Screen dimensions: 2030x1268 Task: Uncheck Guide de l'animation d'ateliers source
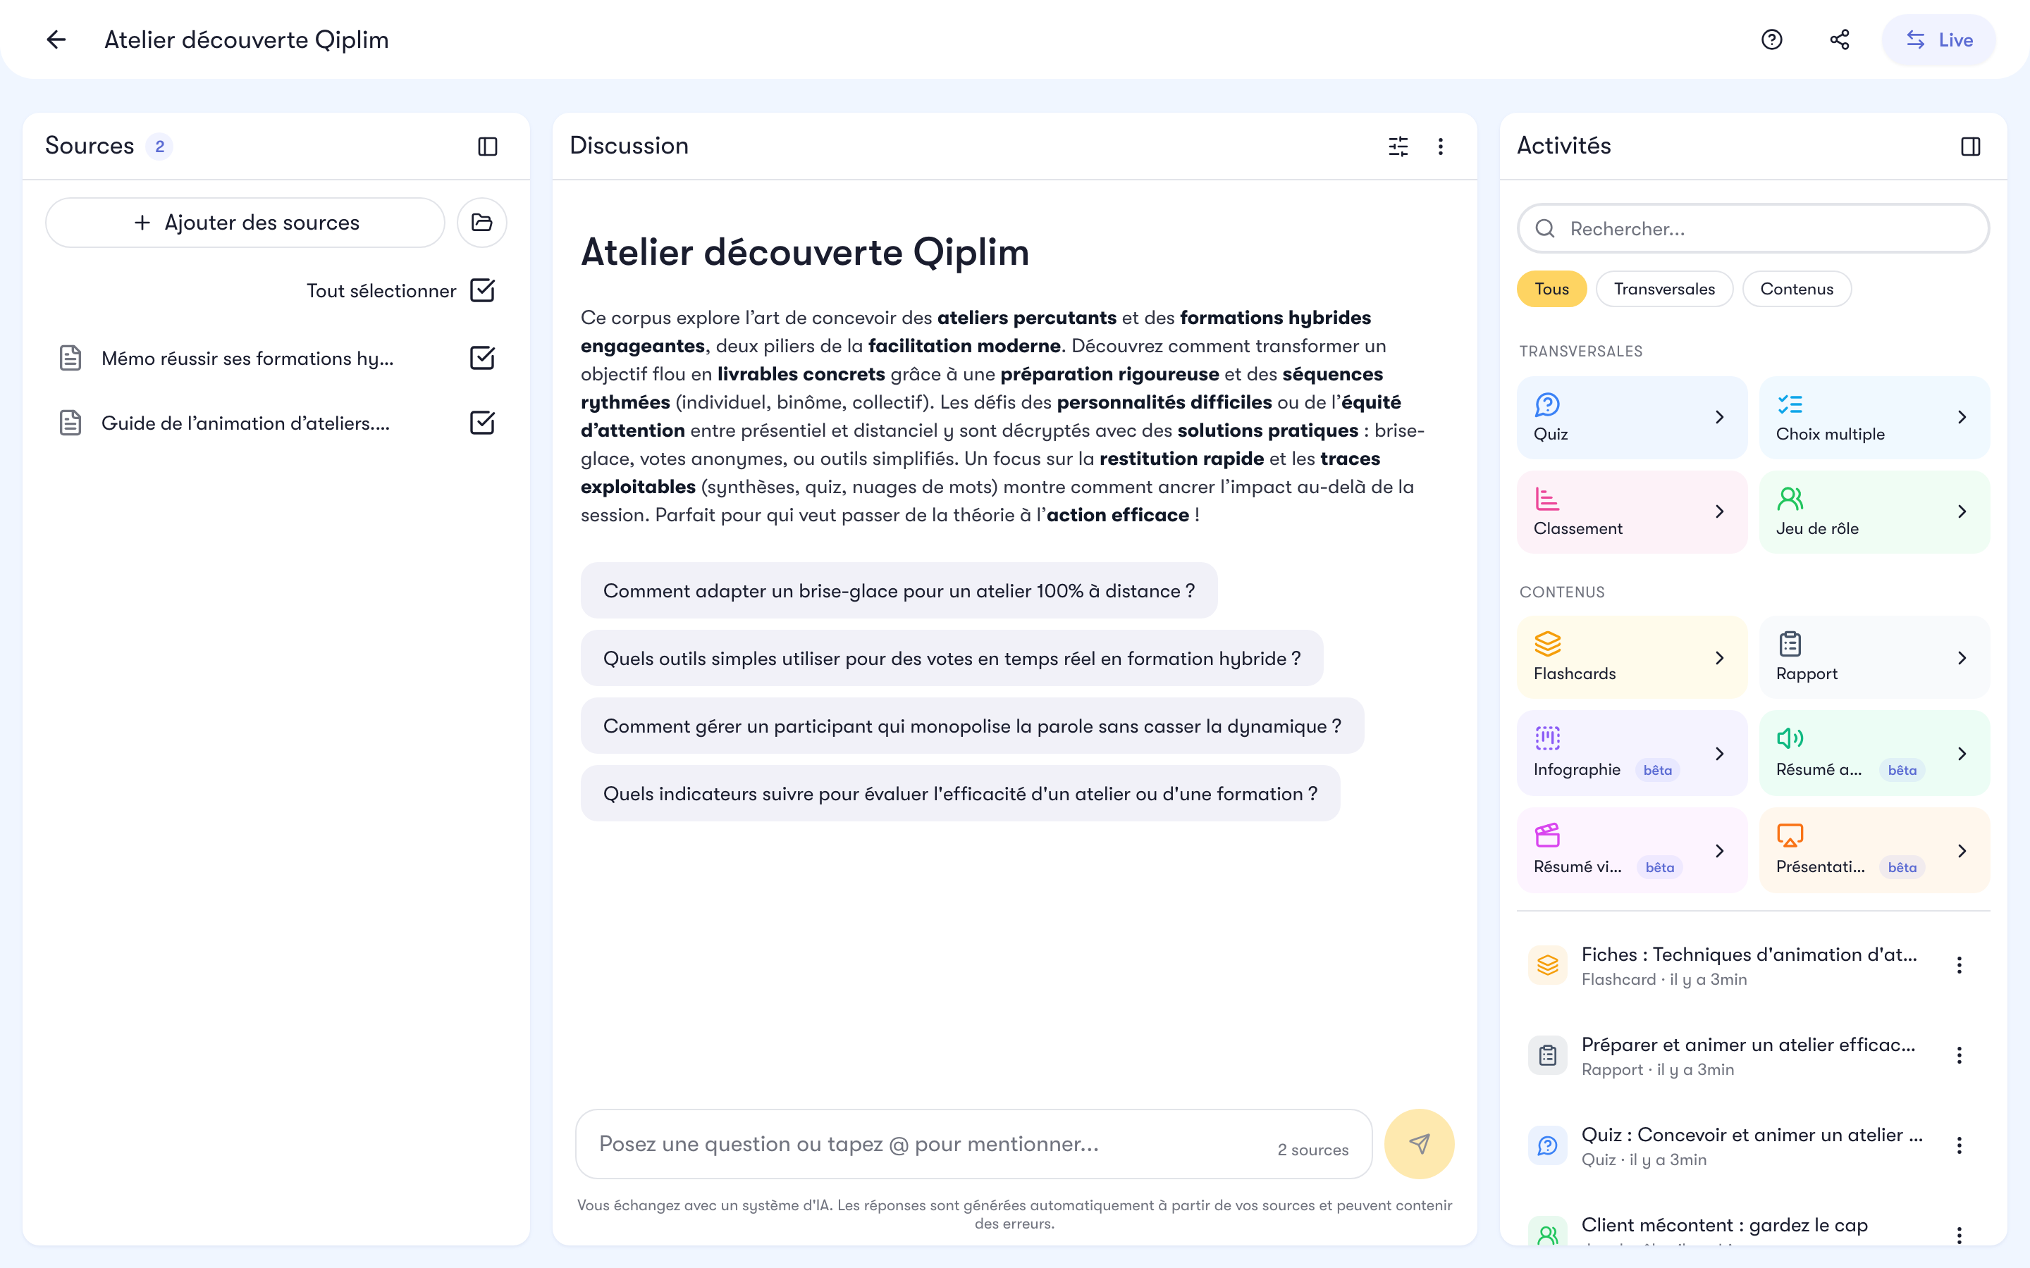(x=482, y=423)
